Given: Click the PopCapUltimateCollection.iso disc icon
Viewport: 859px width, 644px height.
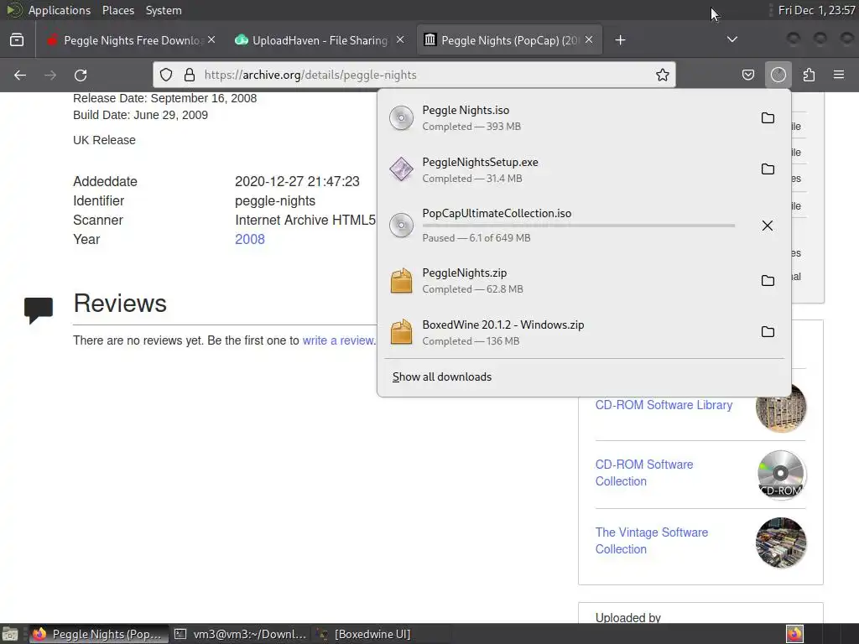Looking at the screenshot, I should click(x=401, y=226).
